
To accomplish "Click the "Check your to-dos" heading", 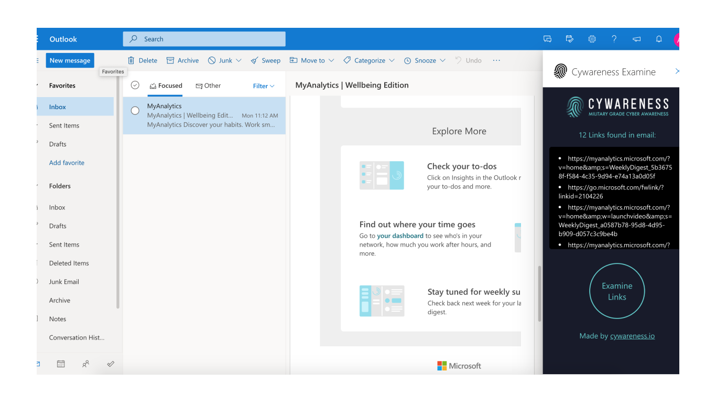I will (462, 166).
